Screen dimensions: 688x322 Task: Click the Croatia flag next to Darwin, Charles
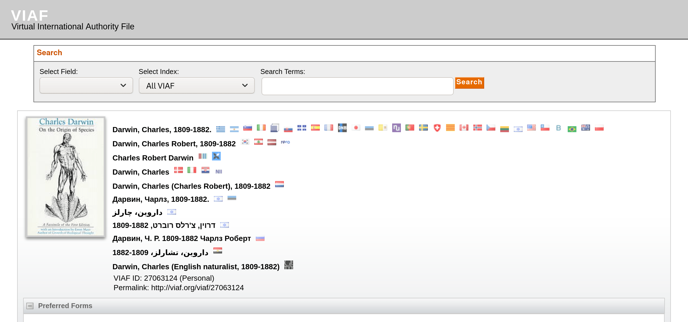pyautogui.click(x=205, y=170)
